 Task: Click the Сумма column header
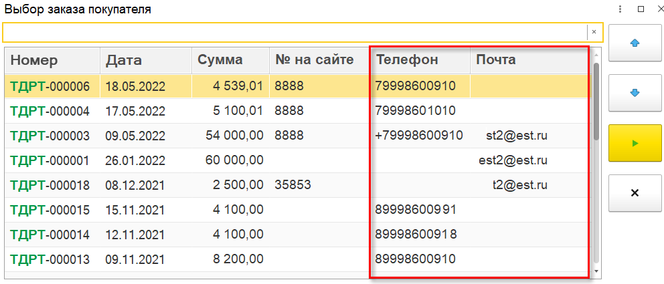coord(220,60)
